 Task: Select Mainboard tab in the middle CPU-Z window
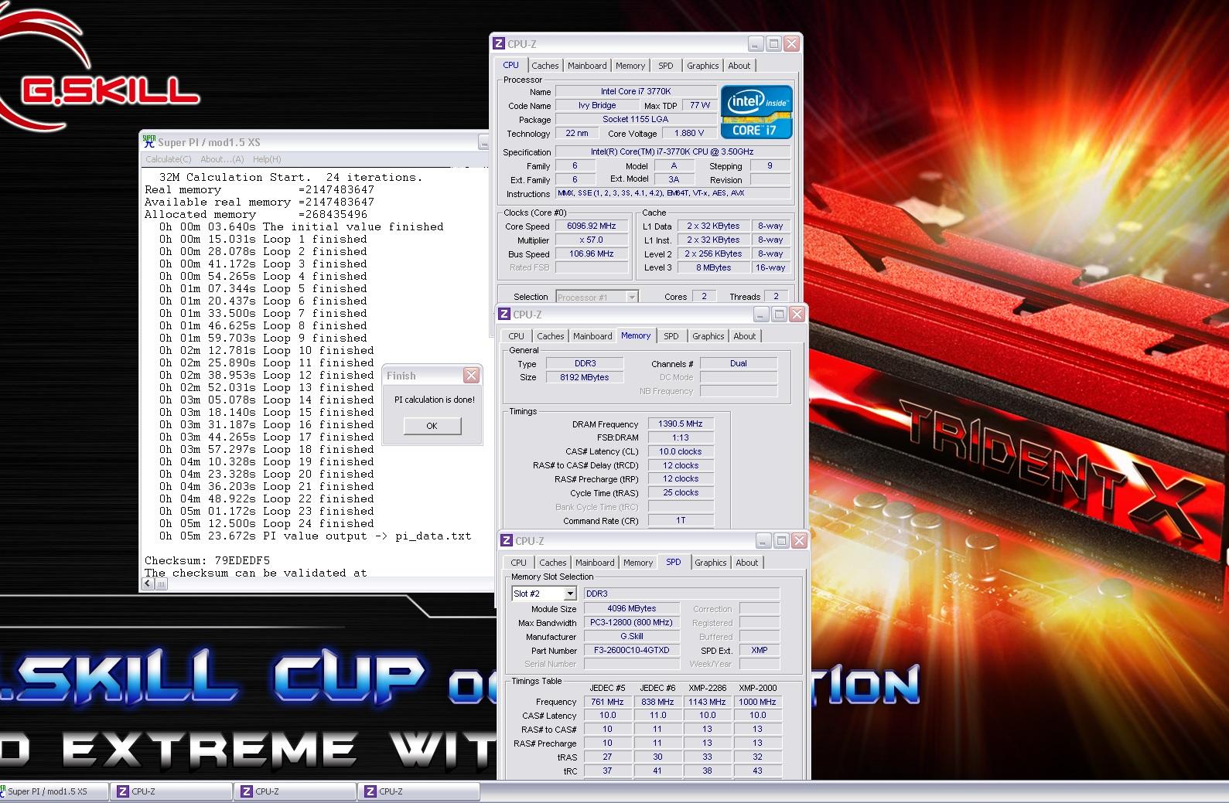[x=592, y=336]
